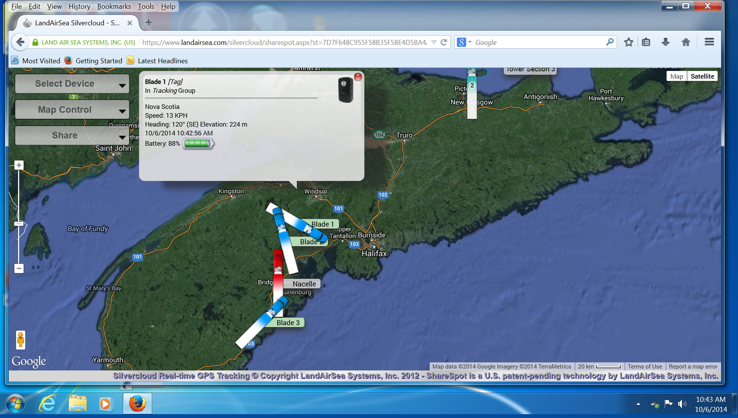Image resolution: width=738 pixels, height=418 pixels.
Task: Launch Internet Explorer from taskbar
Action: tap(48, 404)
